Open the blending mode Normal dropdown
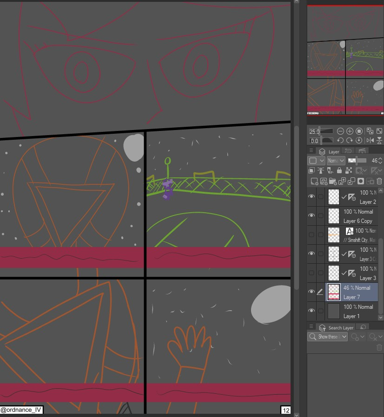Image resolution: width=384 pixels, height=417 pixels. (335, 160)
